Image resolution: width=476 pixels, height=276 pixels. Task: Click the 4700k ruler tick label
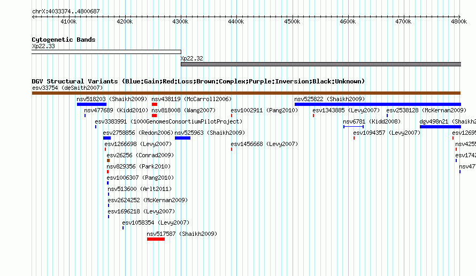(x=403, y=21)
